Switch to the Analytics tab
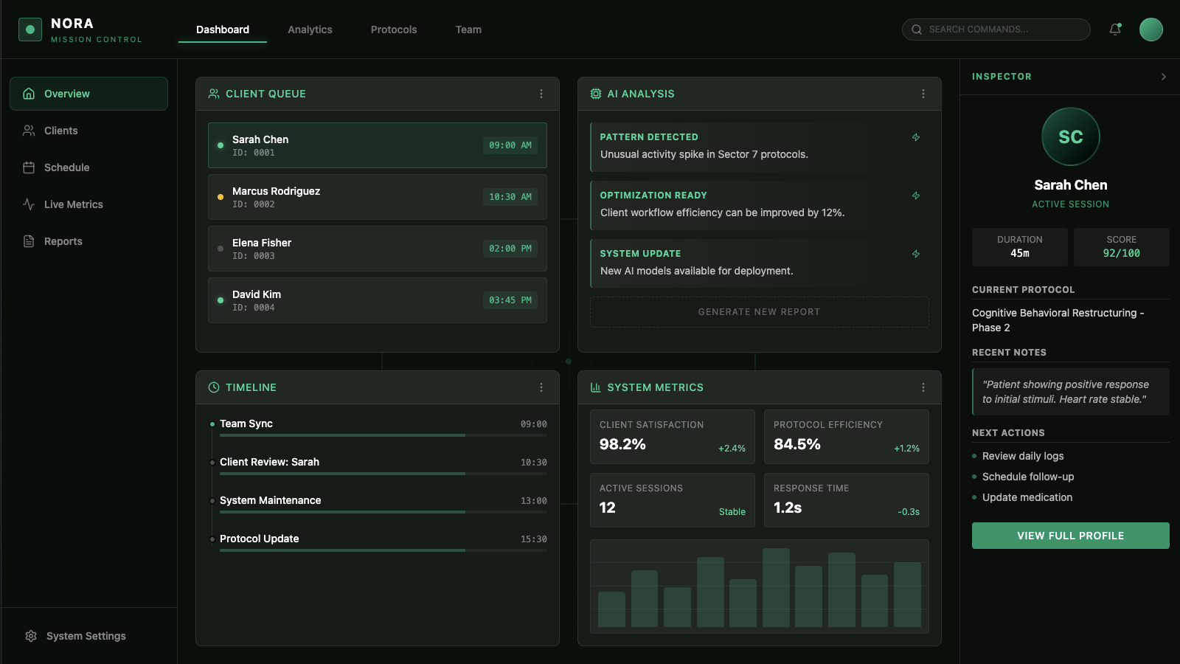This screenshot has width=1180, height=664. pos(310,30)
